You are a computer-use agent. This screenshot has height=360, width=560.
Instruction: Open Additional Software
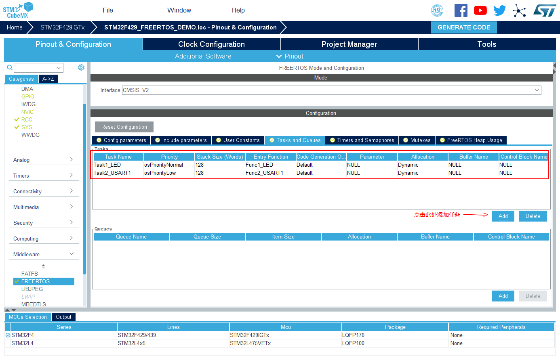[x=203, y=56]
